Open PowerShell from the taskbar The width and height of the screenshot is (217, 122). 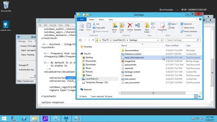point(24,119)
